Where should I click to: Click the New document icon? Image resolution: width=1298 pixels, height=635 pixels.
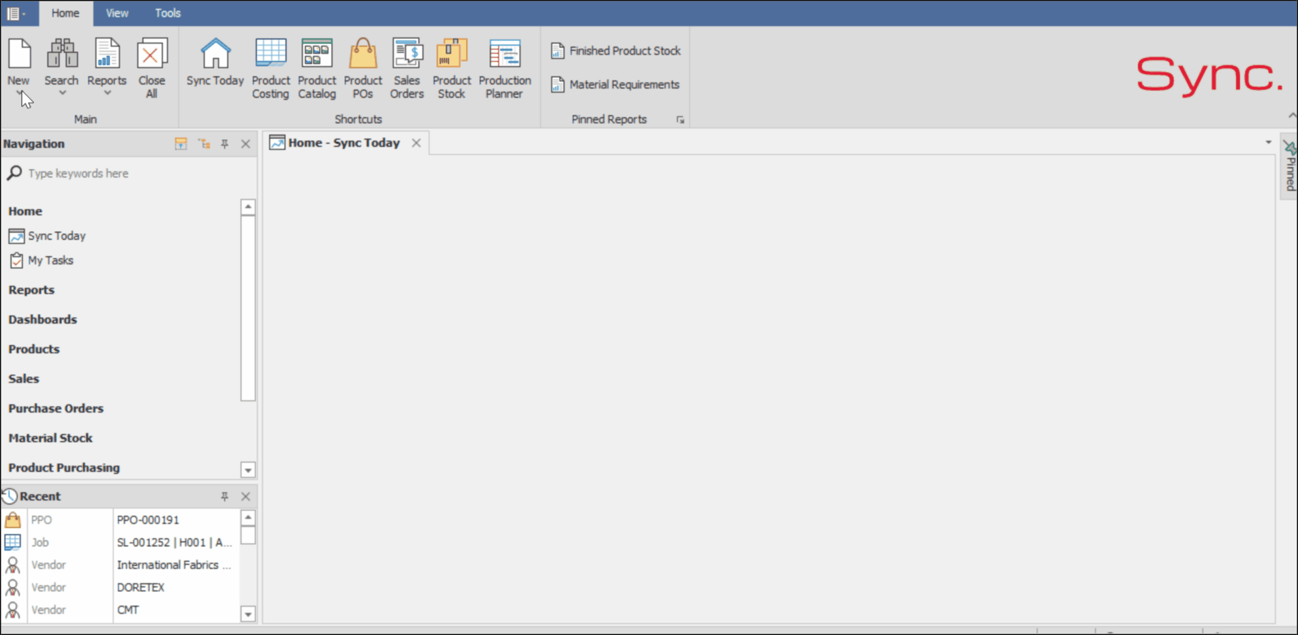[19, 54]
